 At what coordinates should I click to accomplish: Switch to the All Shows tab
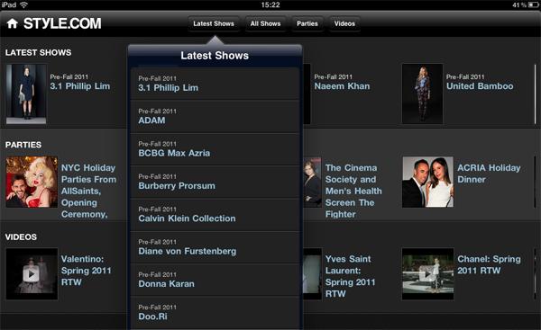(265, 23)
